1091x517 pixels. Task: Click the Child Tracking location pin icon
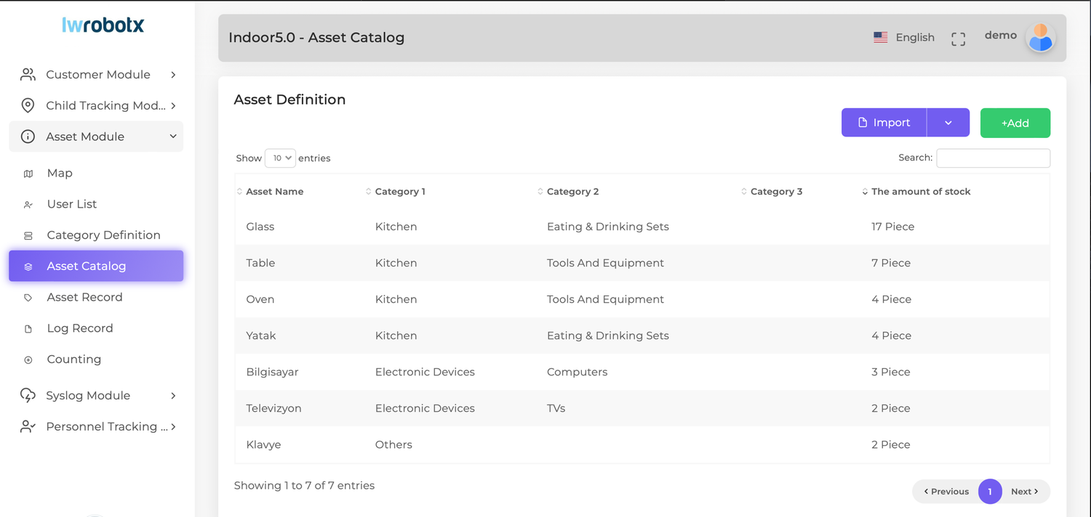(28, 105)
